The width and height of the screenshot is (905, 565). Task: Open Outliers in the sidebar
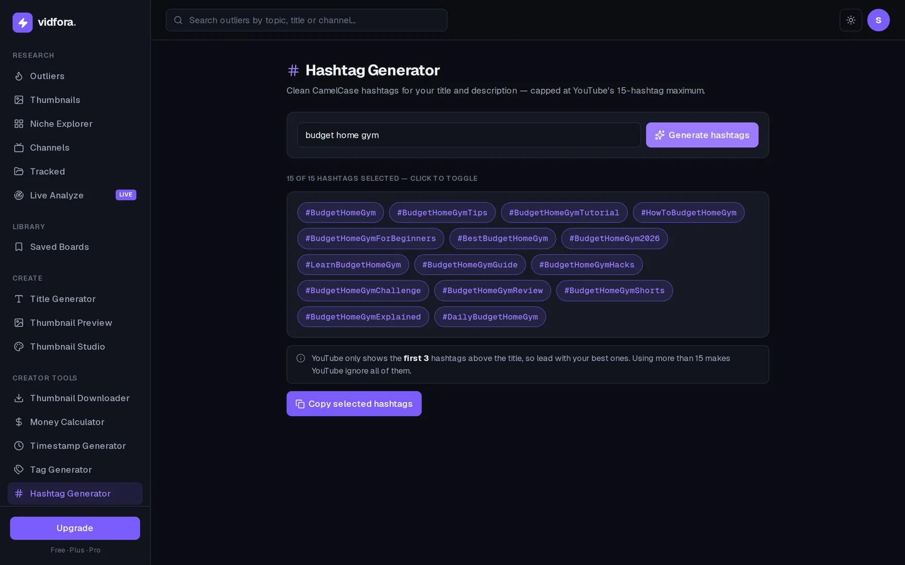click(75, 76)
